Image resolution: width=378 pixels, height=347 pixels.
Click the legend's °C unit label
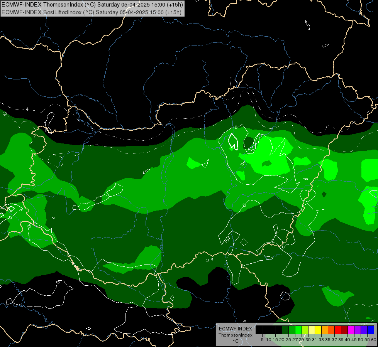point(236,341)
